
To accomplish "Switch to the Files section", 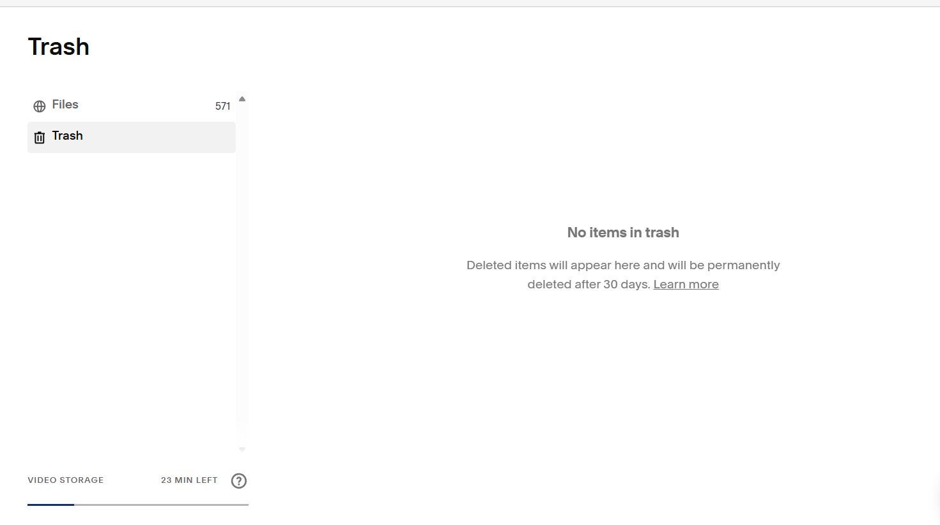I will click(65, 105).
